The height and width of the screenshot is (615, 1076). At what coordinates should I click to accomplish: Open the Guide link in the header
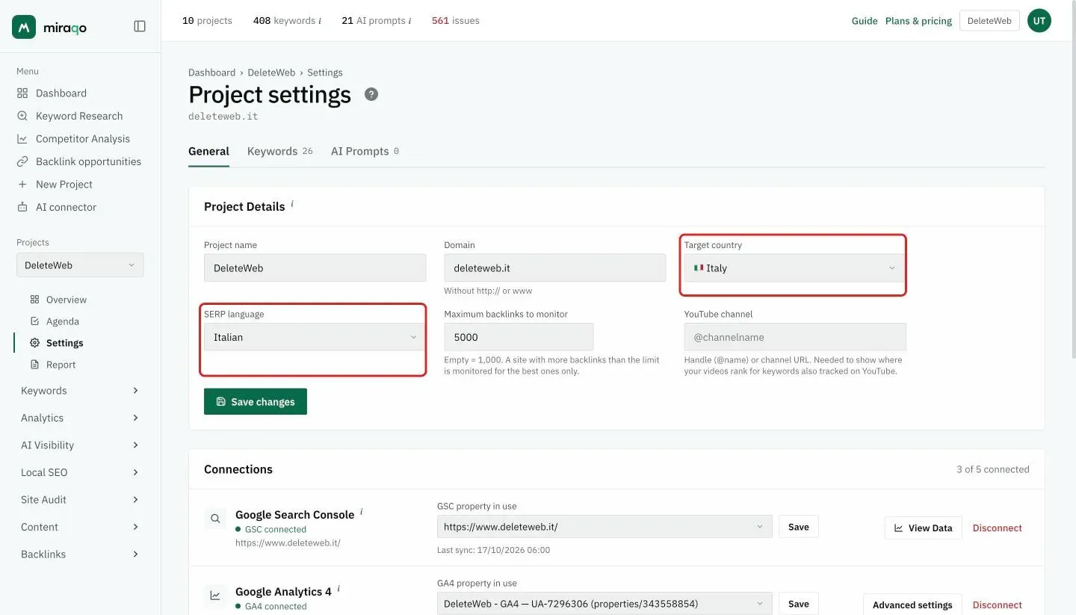(x=865, y=21)
